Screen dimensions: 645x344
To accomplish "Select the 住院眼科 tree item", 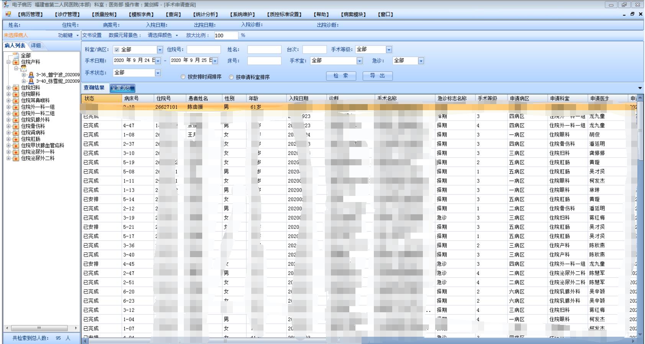I will [x=30, y=94].
